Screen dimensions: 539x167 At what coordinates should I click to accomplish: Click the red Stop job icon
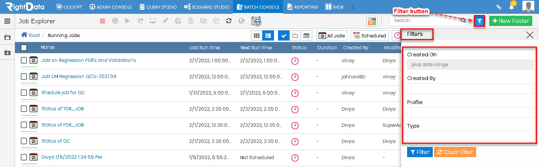(103, 21)
